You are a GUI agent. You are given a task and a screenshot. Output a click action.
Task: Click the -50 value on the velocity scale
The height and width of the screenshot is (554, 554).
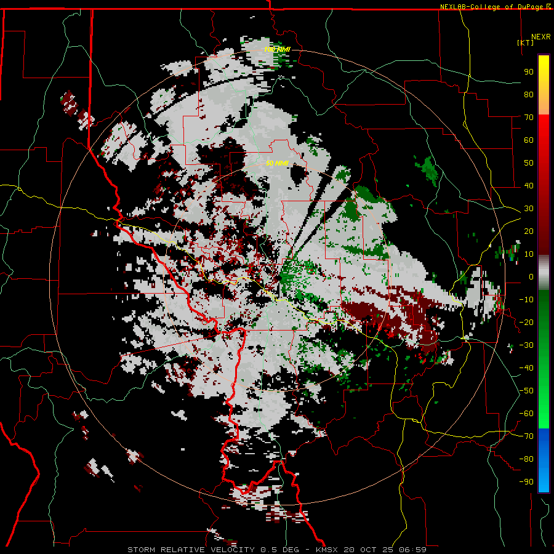[x=526, y=391]
